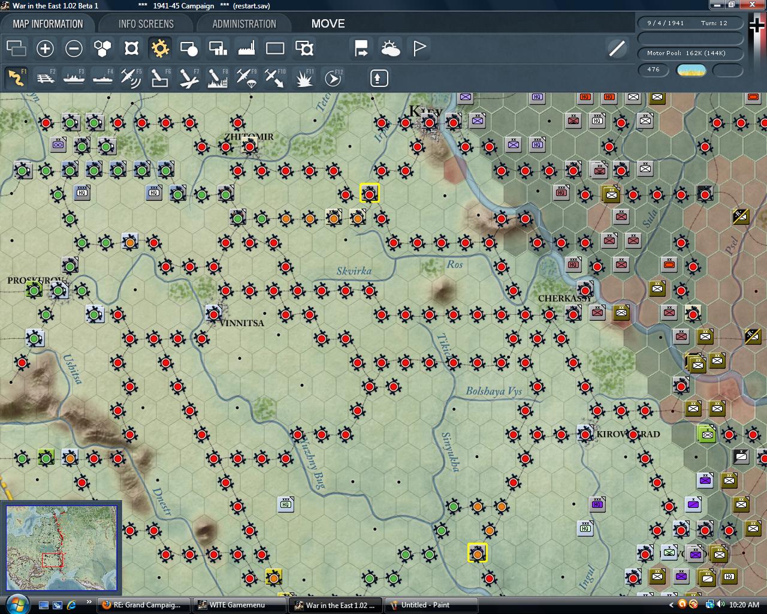The height and width of the screenshot is (614, 767).
Task: Select the Move mode F1 icon
Action: click(16, 78)
